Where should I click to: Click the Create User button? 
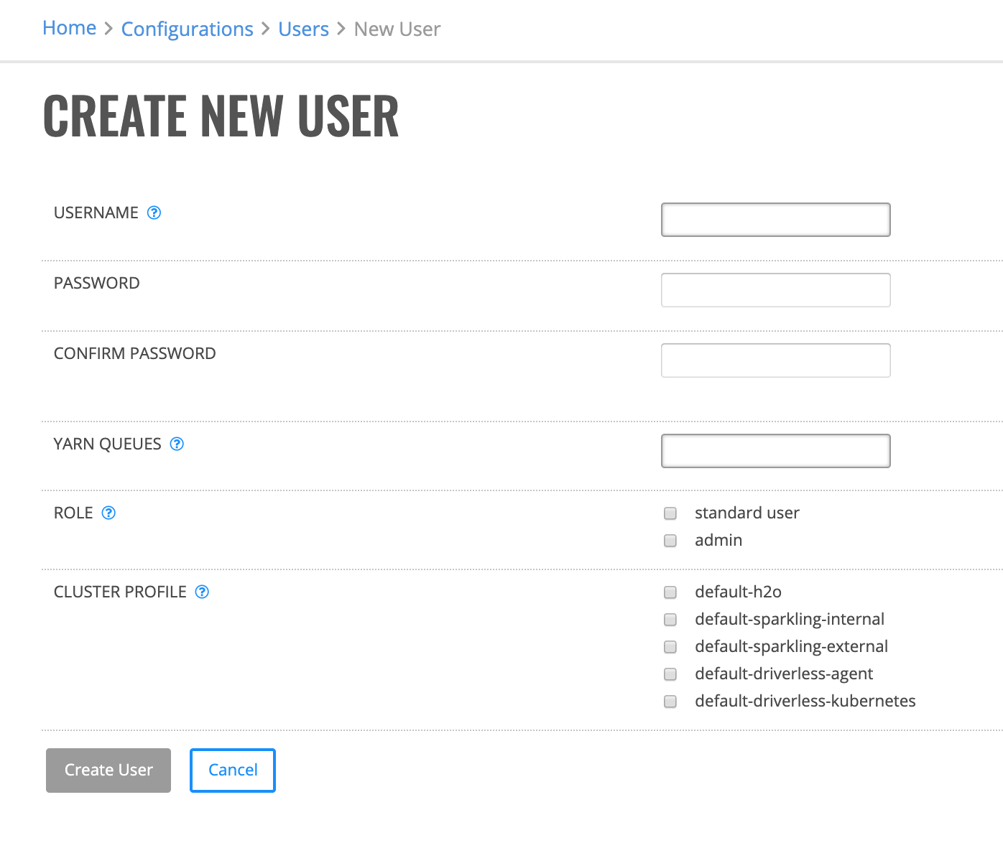[x=108, y=770]
